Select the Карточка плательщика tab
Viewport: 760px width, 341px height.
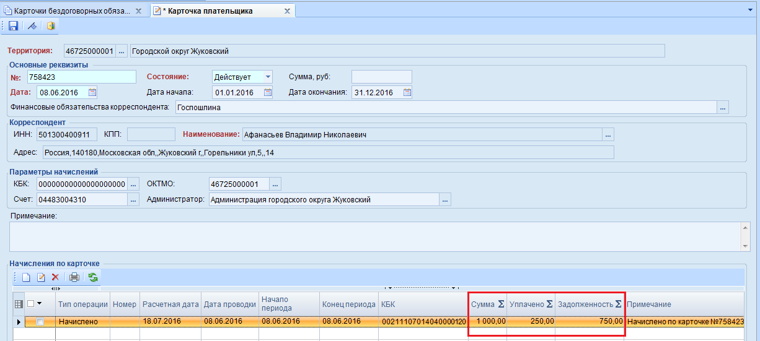[223, 11]
